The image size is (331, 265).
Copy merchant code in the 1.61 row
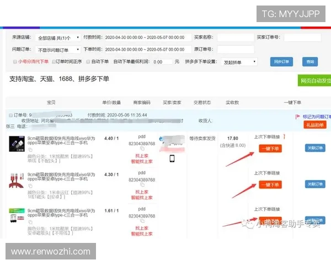click(142, 221)
